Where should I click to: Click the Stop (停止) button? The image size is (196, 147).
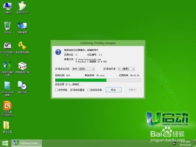pos(113,90)
